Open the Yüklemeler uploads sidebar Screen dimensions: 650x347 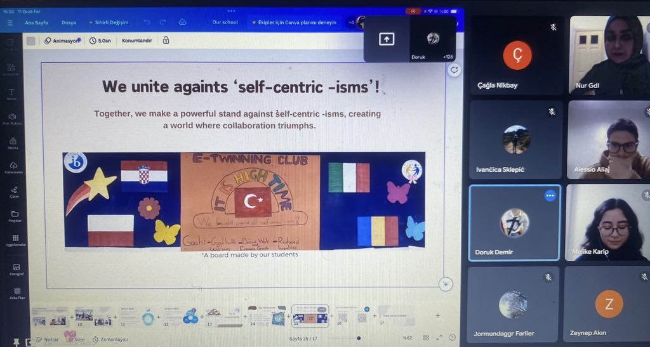[x=13, y=167]
